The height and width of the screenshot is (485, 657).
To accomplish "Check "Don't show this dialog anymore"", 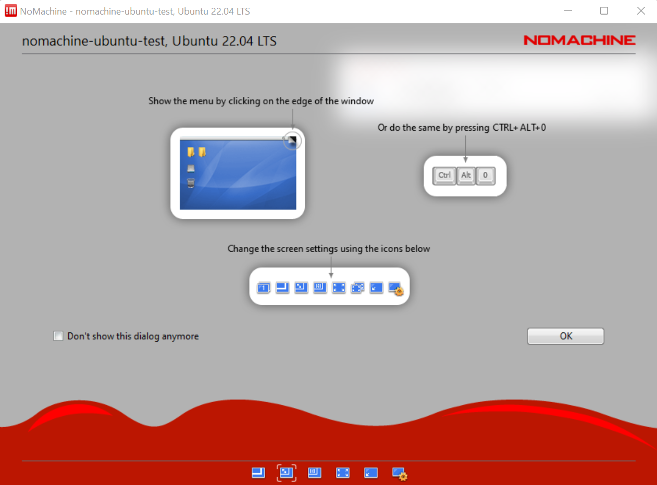I will [x=58, y=336].
